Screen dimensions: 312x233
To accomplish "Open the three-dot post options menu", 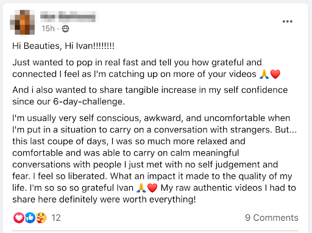I will tap(288, 21).
